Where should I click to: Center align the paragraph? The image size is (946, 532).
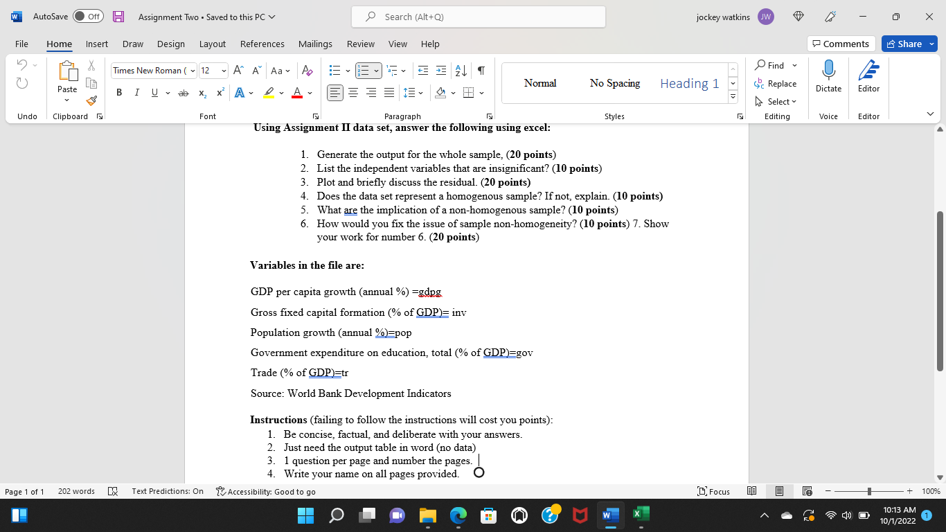pos(353,92)
